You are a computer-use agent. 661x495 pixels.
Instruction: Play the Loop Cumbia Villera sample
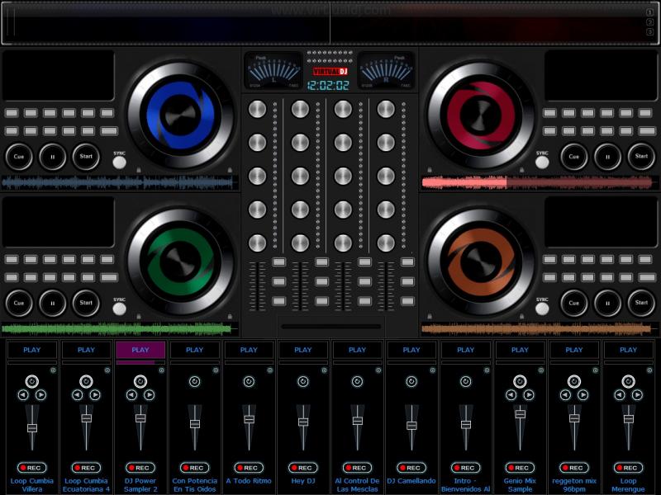[x=32, y=350]
